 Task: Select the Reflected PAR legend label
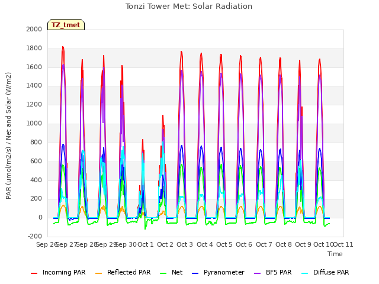pyautogui.click(x=129, y=272)
